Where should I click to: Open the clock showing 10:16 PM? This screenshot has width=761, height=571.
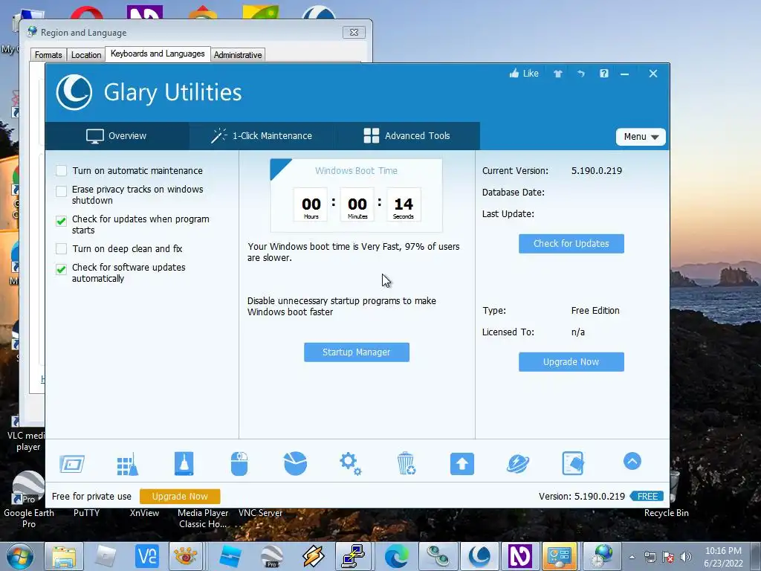pyautogui.click(x=723, y=556)
